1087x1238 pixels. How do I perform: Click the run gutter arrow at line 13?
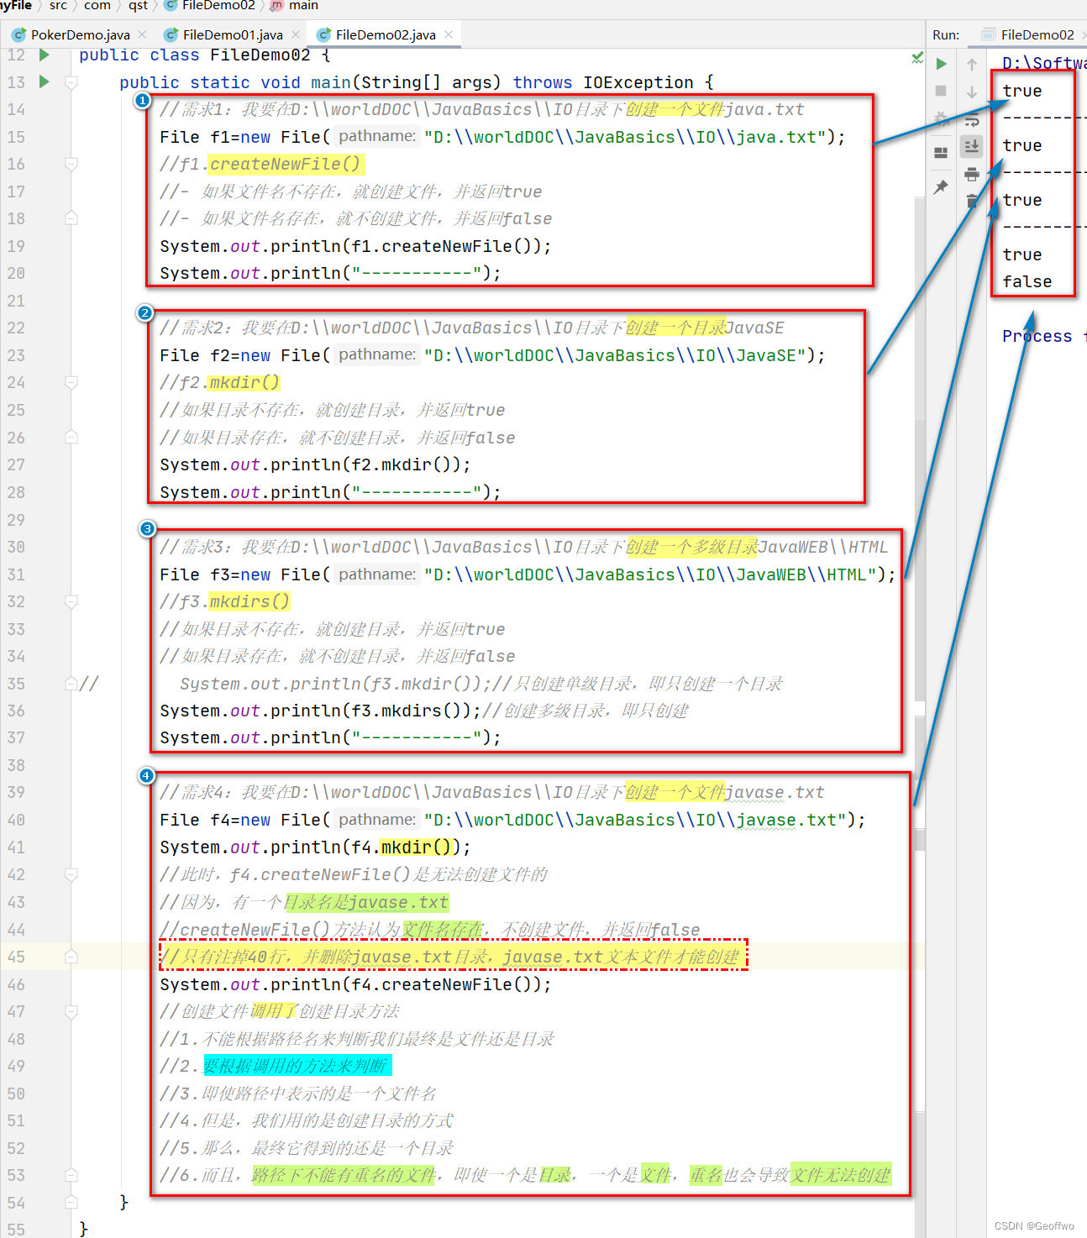[45, 81]
